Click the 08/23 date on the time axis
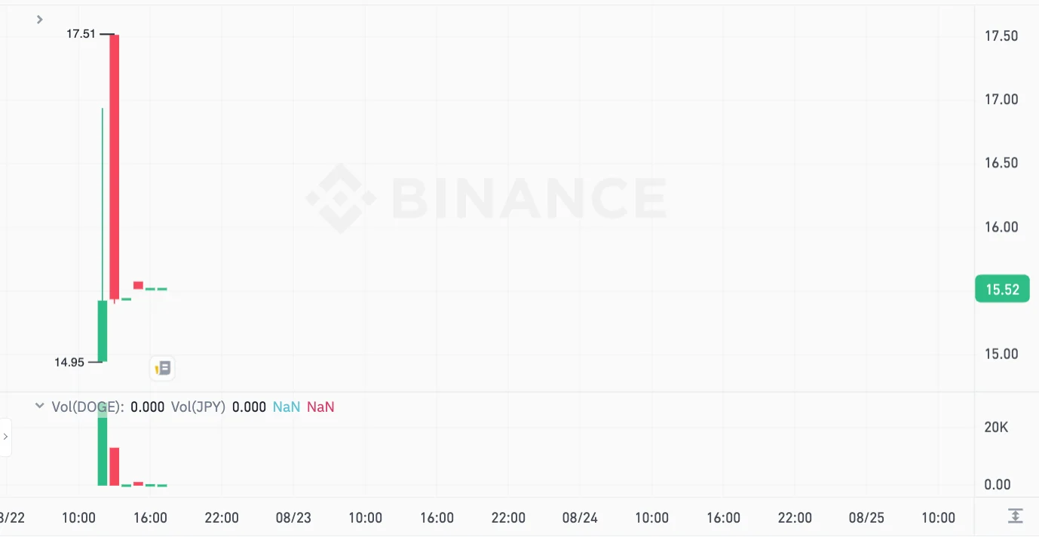The height and width of the screenshot is (537, 1039). (x=293, y=517)
